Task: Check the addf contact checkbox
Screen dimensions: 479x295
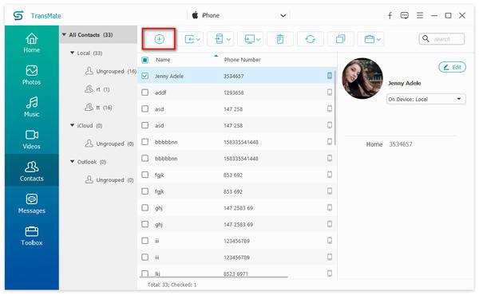Action: pyautogui.click(x=145, y=92)
